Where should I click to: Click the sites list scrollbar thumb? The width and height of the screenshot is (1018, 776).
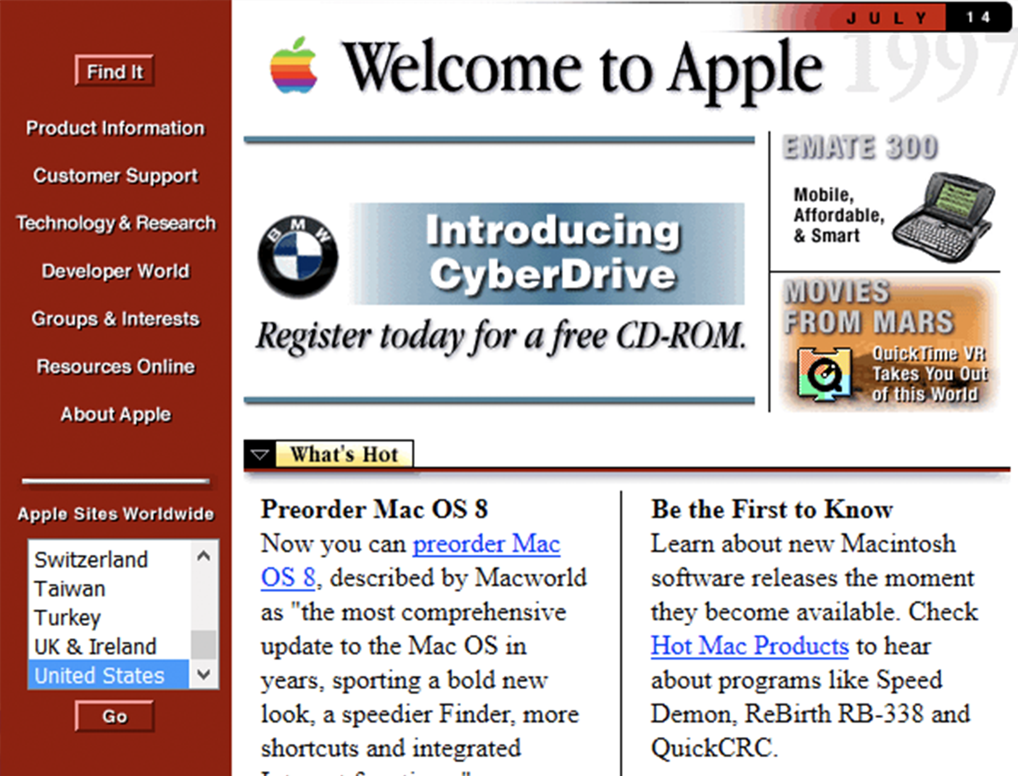(204, 645)
